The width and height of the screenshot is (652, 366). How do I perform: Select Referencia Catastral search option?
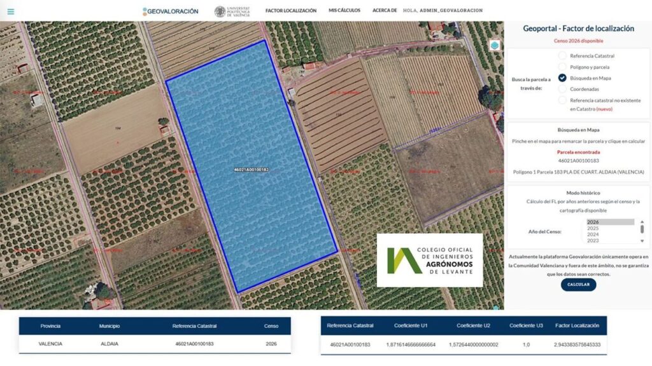tap(562, 56)
